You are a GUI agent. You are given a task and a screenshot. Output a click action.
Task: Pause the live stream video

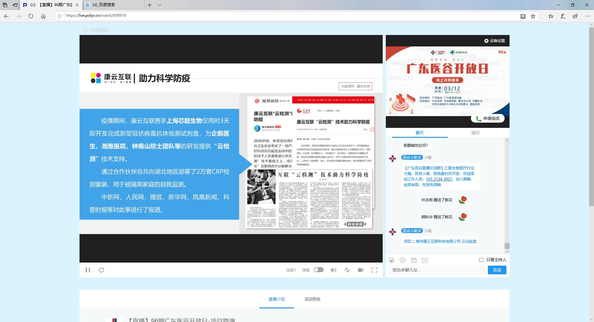88,270
